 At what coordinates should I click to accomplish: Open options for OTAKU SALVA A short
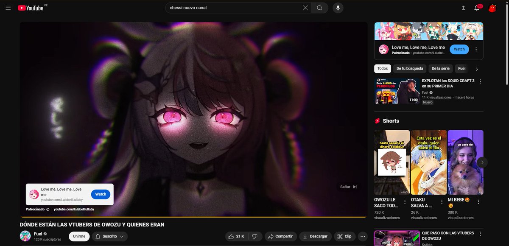[442, 201]
